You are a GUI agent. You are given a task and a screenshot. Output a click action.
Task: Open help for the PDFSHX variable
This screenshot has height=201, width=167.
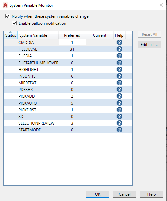click(120, 89)
